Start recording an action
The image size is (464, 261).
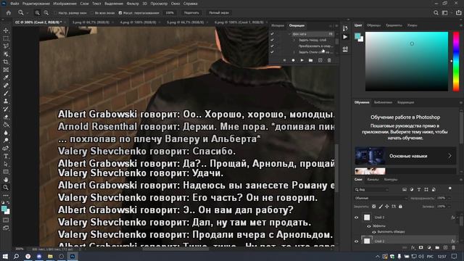click(293, 60)
